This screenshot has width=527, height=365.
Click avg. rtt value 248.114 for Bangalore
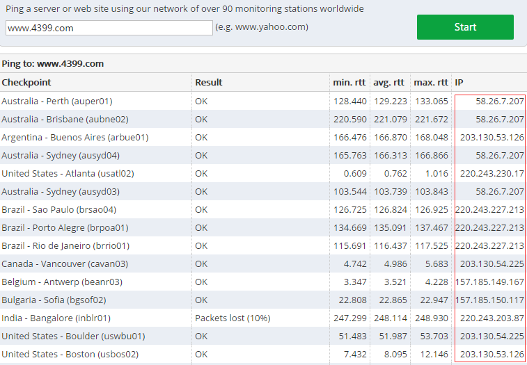(391, 318)
